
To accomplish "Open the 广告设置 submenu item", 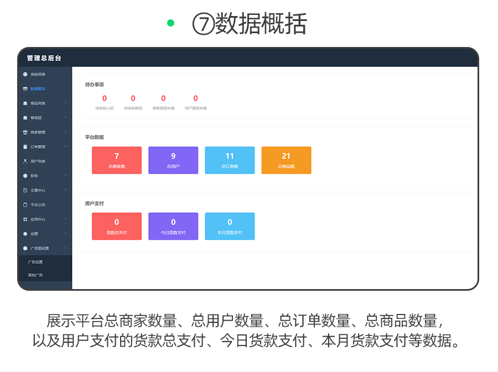I will [x=35, y=262].
